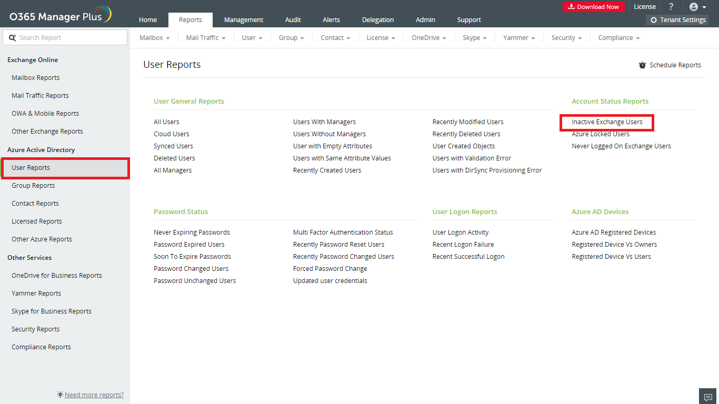Viewport: 719px width, 404px height.
Task: Select OWA & Mobile Reports
Action: point(45,114)
